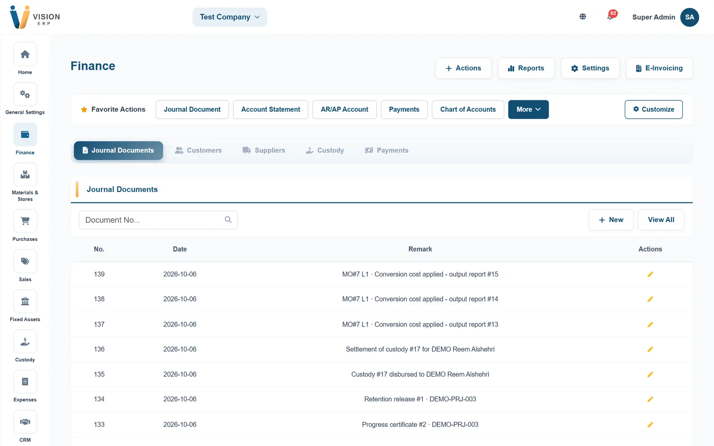
Task: Open the Custody hand icon in sidebar
Action: pyautogui.click(x=25, y=342)
